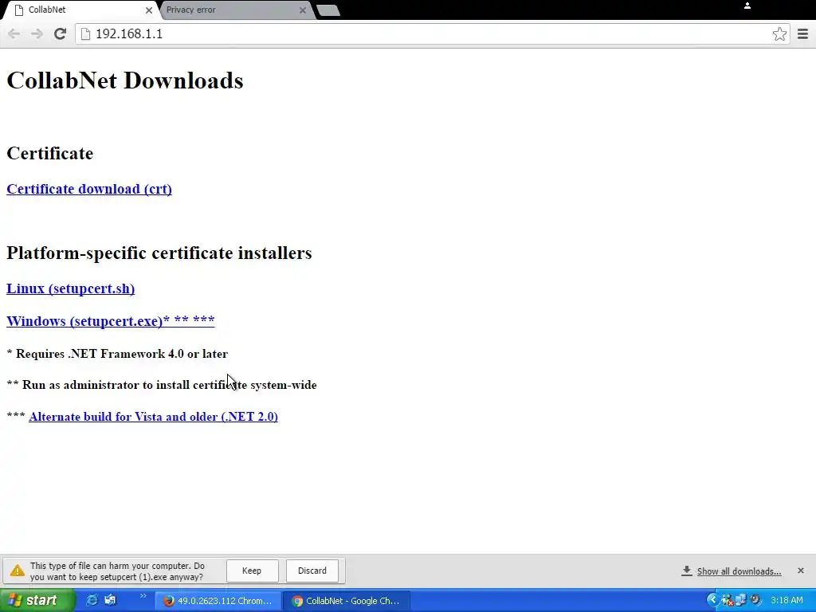This screenshot has width=816, height=612.
Task: Click the forward navigation arrow
Action: click(37, 33)
